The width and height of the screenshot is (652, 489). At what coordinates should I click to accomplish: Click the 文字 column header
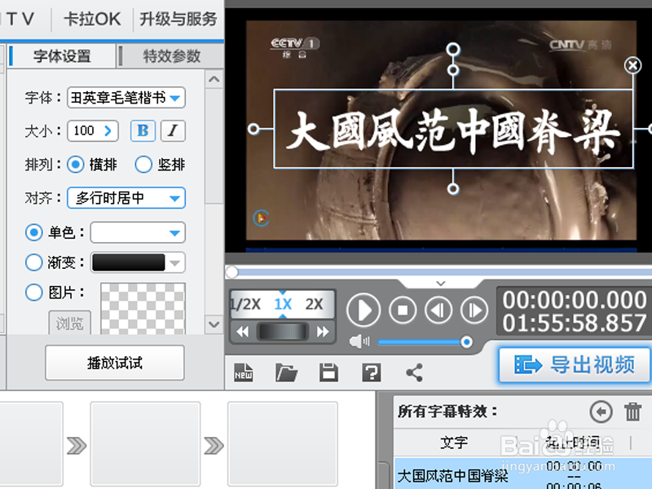coord(454,443)
